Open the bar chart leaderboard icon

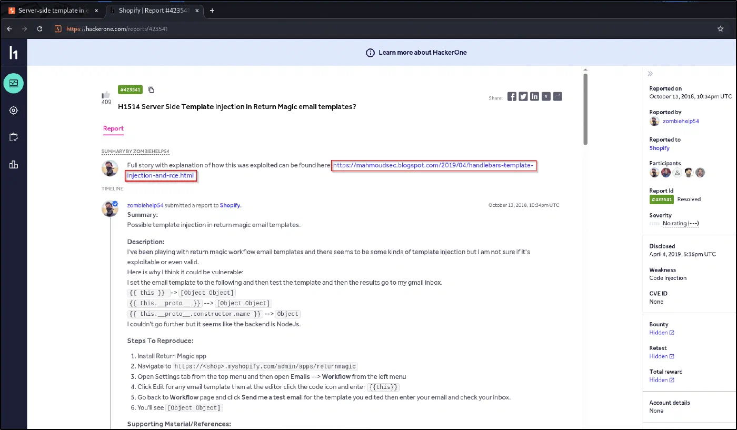(x=14, y=165)
